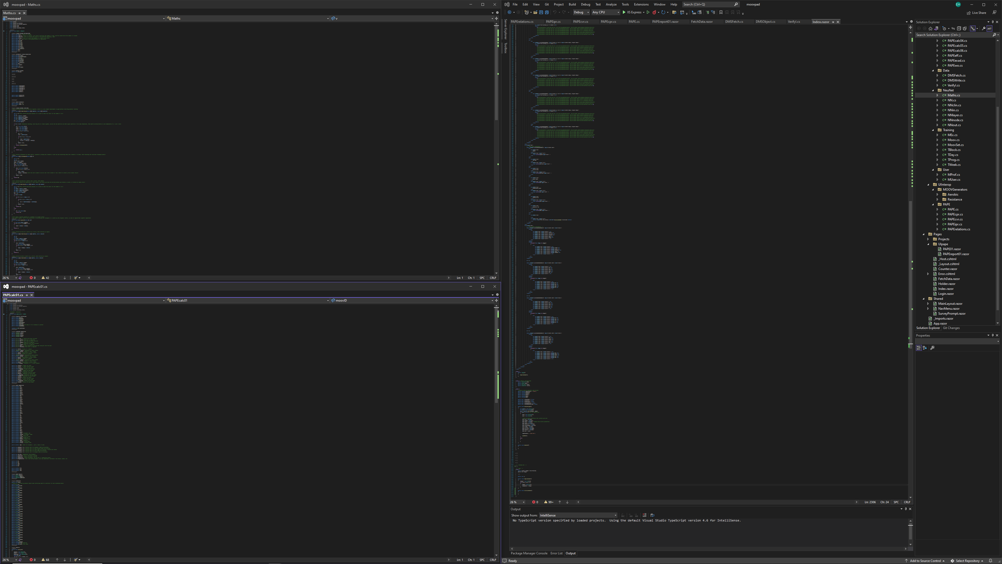
Task: Click Sync with Active Document arrows icon
Action: [x=953, y=28]
